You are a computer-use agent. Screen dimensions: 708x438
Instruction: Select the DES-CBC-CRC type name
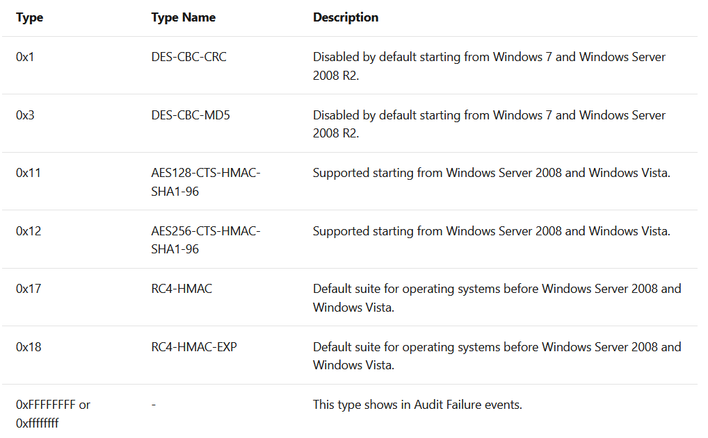coord(188,57)
